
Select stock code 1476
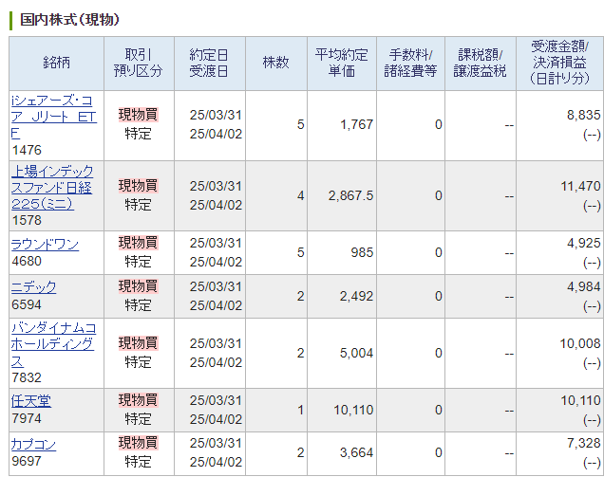[x=27, y=150]
